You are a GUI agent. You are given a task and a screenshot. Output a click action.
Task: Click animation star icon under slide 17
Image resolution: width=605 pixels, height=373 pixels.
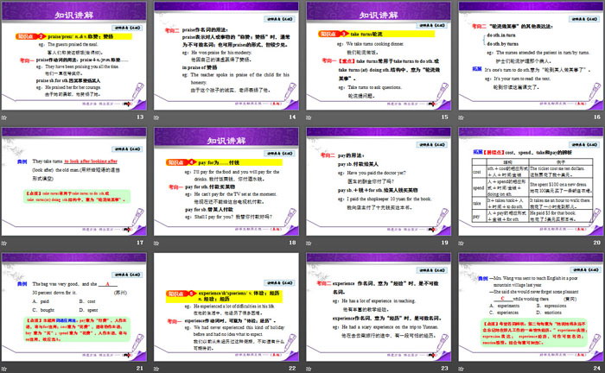pyautogui.click(x=4, y=243)
